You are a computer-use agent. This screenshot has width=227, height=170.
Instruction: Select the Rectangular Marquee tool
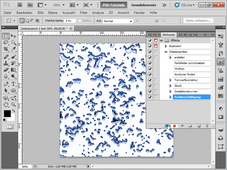pos(6,36)
